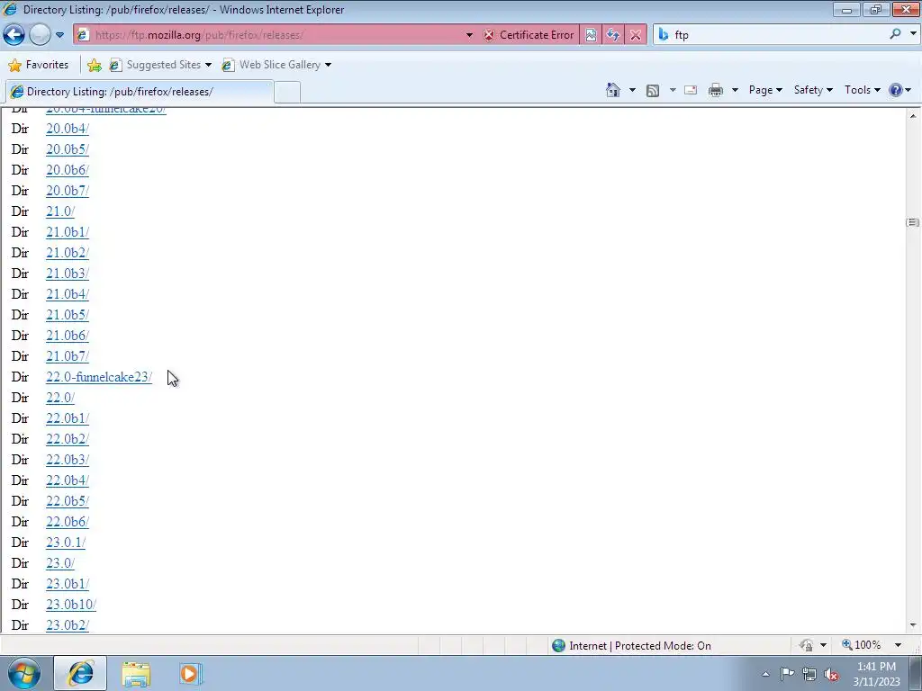Open the Safety menu
This screenshot has height=691, width=922.
[813, 90]
